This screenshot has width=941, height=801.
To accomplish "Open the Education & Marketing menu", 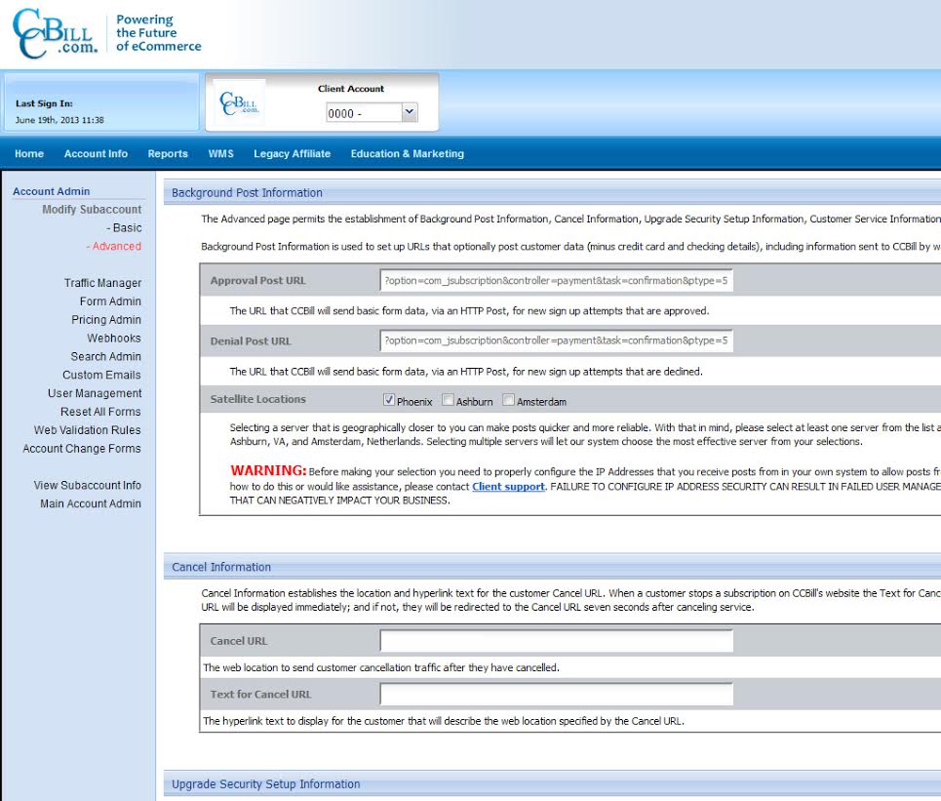I will coord(408,154).
